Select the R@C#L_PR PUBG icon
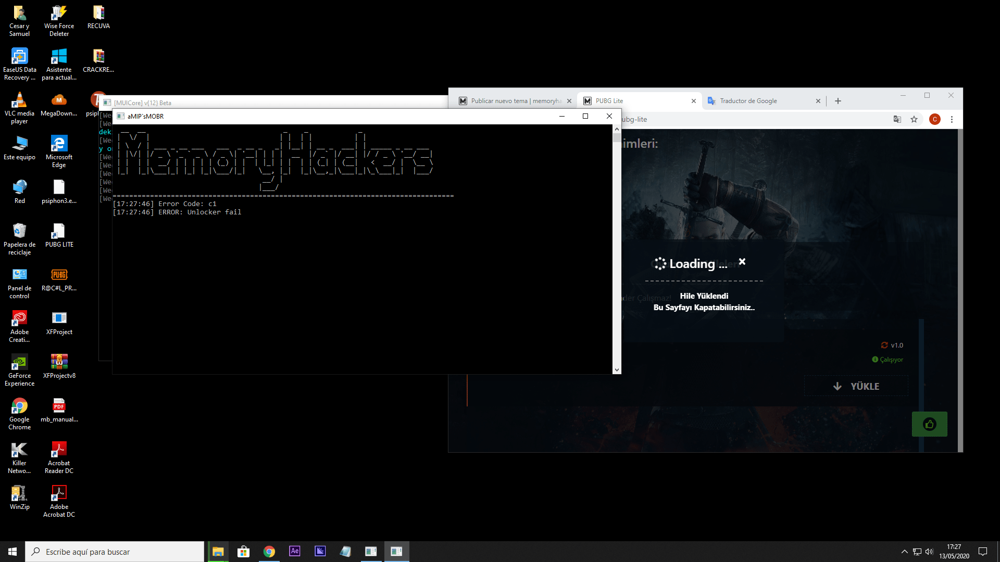1000x562 pixels. (59, 279)
